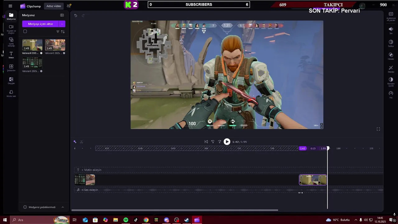Open Kaydet ve oluştur recording panel
The image size is (398, 224).
pyautogui.click(x=11, y=29)
